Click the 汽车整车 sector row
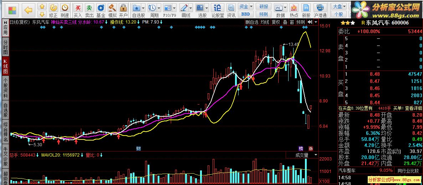The height and width of the screenshot is (185, 423). [x=365, y=170]
